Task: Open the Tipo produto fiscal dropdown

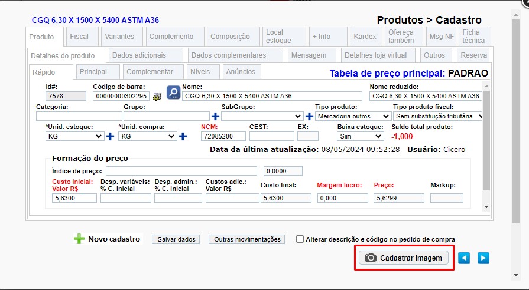Action: [x=437, y=116]
